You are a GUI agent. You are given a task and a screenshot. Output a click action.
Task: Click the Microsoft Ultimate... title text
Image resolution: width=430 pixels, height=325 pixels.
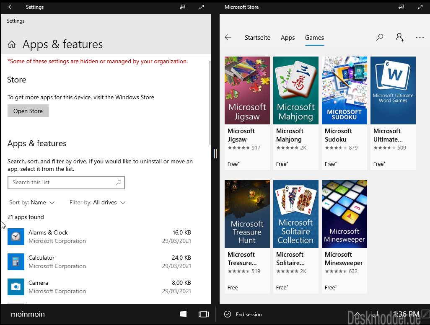pos(388,135)
